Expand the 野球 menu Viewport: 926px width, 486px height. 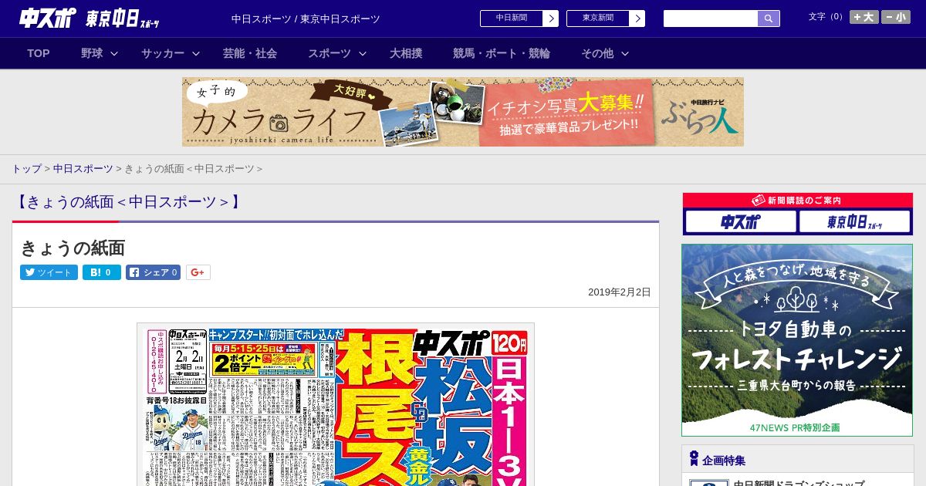point(100,53)
